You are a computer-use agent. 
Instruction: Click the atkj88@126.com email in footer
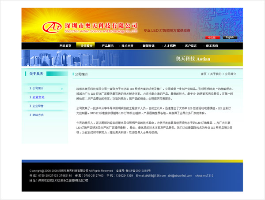[155, 175]
